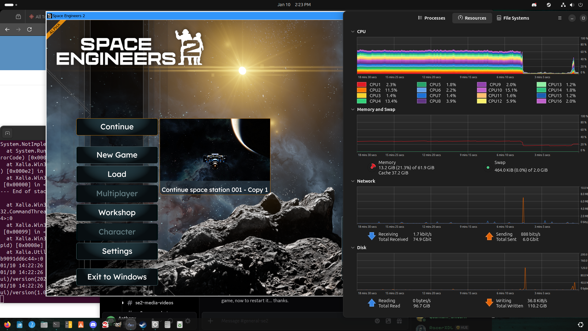The height and width of the screenshot is (331, 588).
Task: Open Firefox from the dock
Action: 7,325
